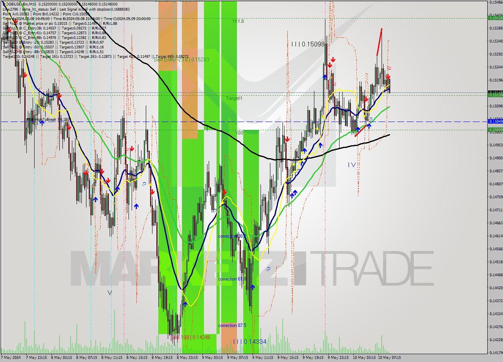The width and height of the screenshot is (503, 362).
Task: Click the 0.14905 price axis label
Action: tap(496, 158)
